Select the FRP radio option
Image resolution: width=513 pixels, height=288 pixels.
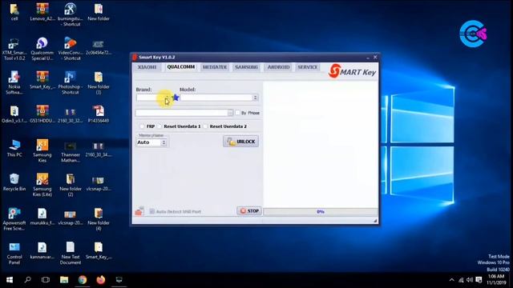click(x=142, y=126)
